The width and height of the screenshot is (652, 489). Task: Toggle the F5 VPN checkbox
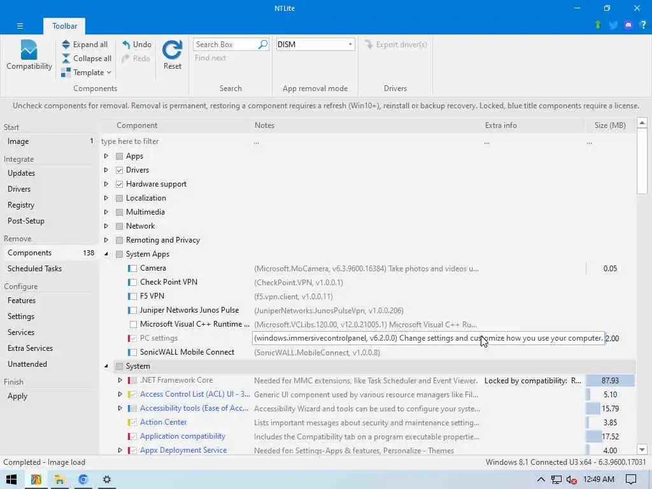(x=133, y=297)
